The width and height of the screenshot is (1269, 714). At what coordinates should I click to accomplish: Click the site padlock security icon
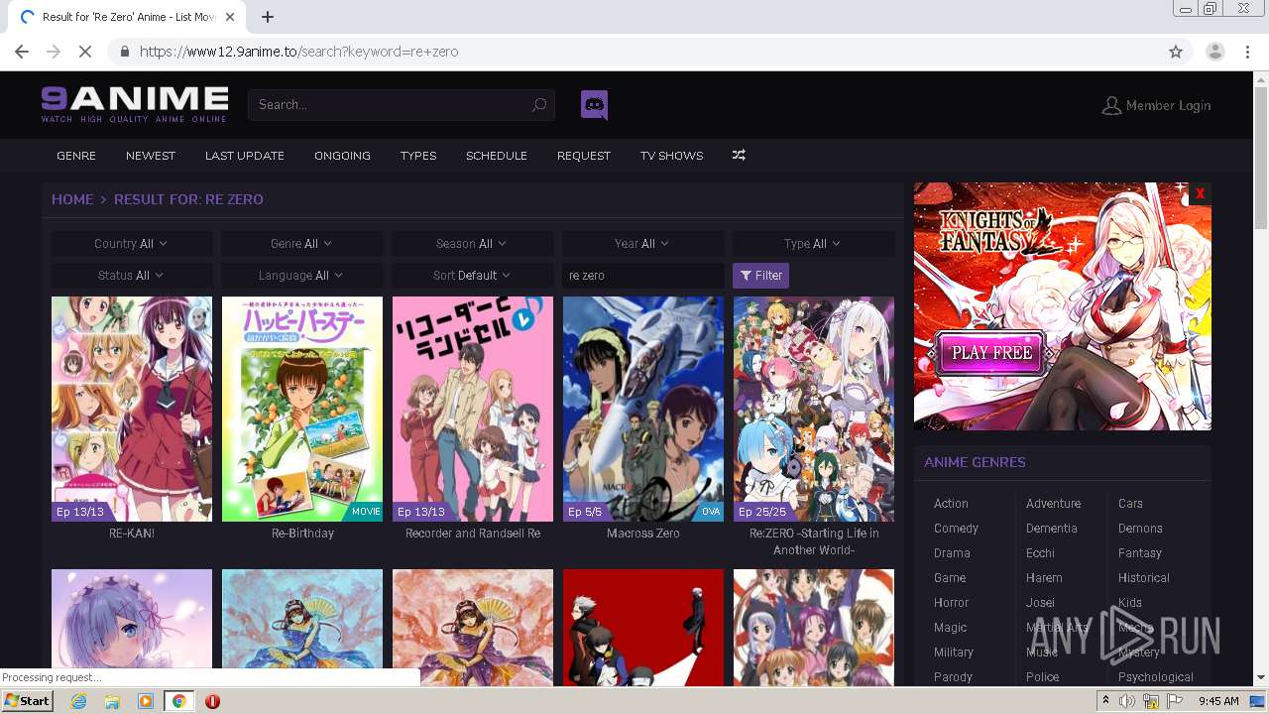click(125, 52)
